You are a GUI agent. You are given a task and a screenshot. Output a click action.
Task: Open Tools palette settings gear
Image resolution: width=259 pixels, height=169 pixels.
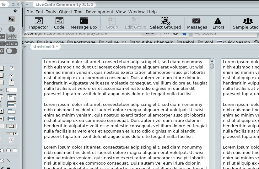(x=15, y=11)
